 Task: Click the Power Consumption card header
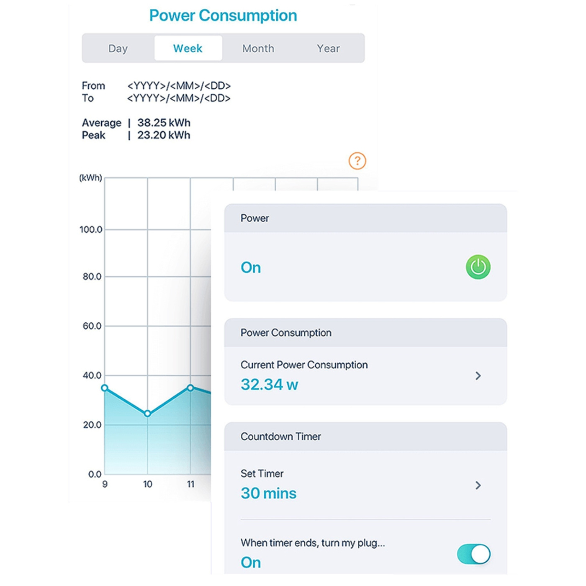(286, 333)
